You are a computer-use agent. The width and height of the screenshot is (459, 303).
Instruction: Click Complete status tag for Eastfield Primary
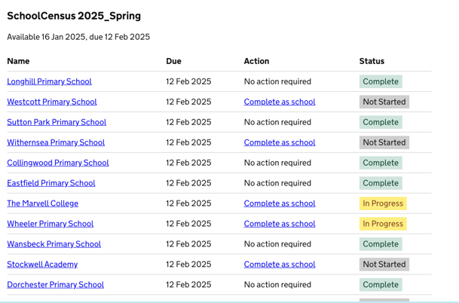pos(381,183)
